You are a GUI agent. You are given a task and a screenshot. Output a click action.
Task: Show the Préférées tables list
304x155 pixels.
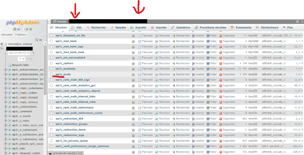pos(21,35)
